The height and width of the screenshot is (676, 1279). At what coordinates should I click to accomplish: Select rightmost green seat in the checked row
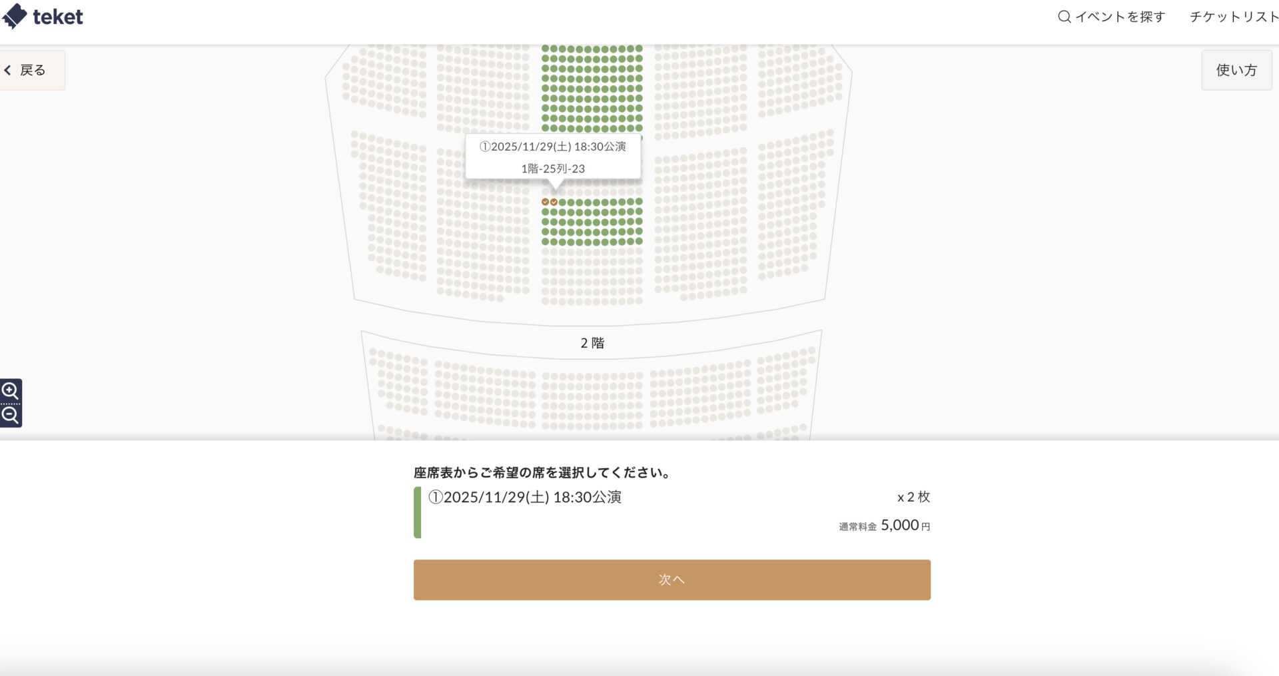click(x=639, y=202)
